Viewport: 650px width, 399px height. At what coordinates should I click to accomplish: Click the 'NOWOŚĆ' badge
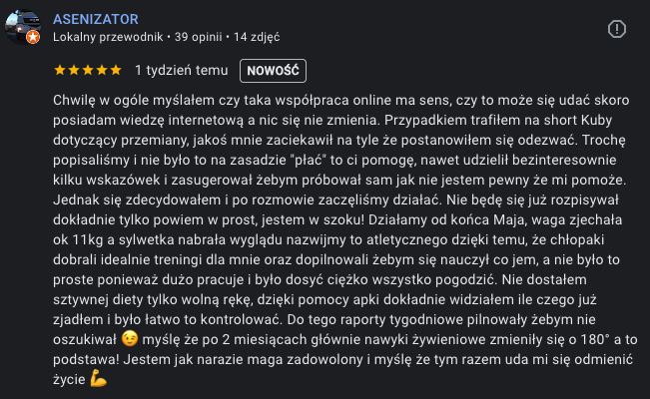tap(273, 71)
